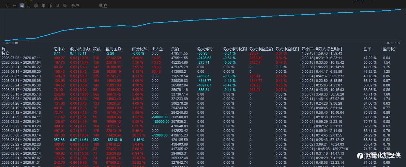This screenshot has height=167, width=406.
Task: Switch to the 日 daily tab
Action: [14, 6]
